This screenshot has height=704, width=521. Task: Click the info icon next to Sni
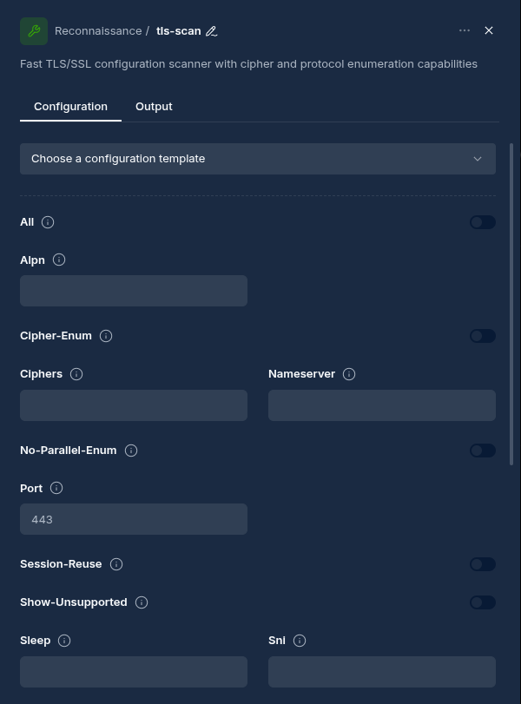300,641
